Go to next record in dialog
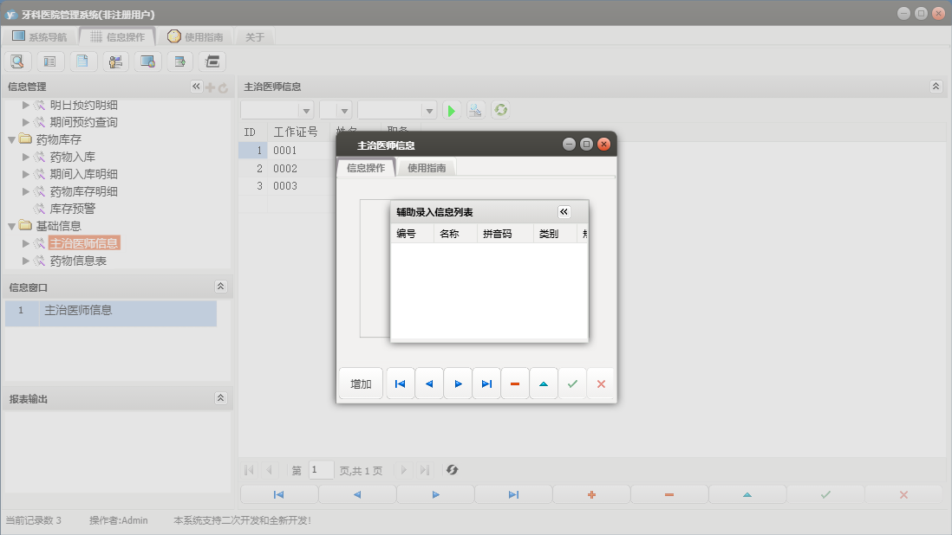Image resolution: width=952 pixels, height=535 pixels. 458,384
